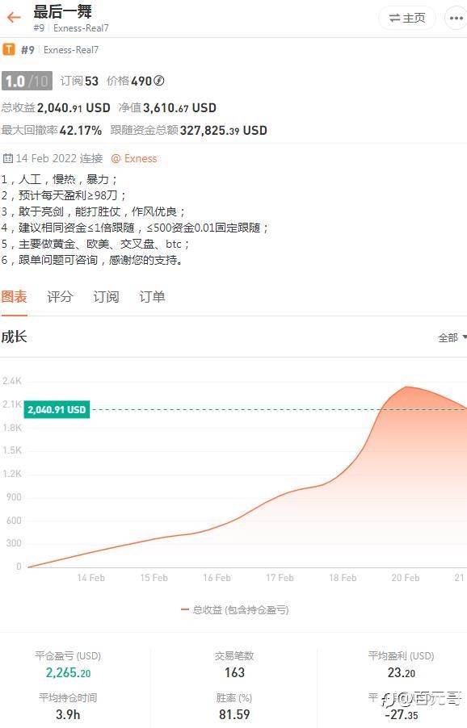
Task: Click the orange T trader badge icon
Action: [9, 49]
